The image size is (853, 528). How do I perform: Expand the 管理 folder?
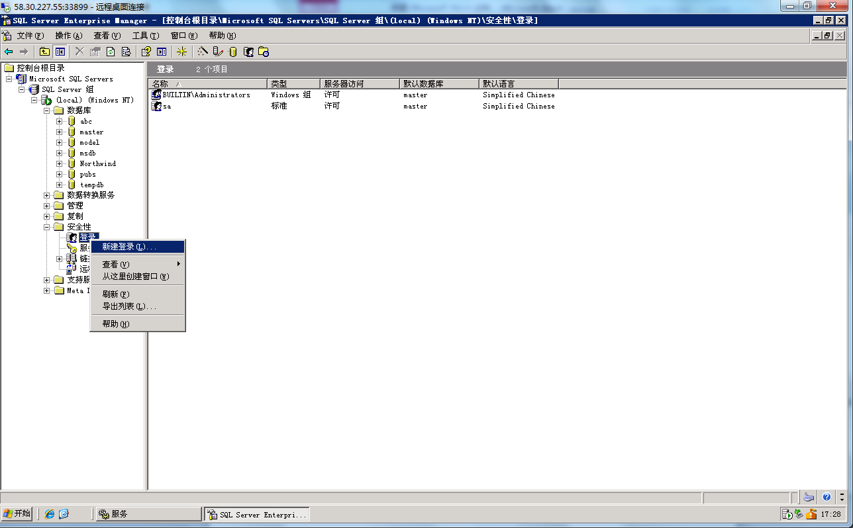coord(47,206)
